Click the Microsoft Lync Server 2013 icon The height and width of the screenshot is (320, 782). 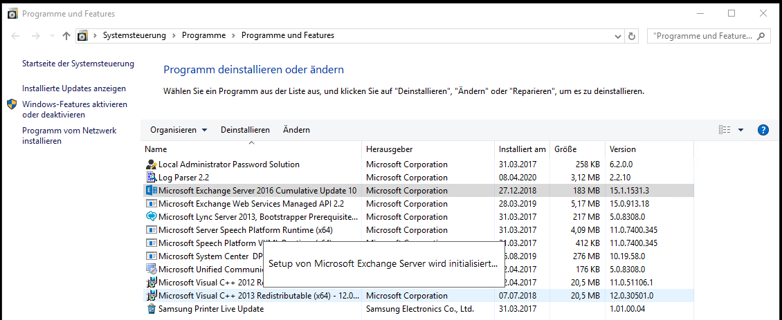pos(152,217)
